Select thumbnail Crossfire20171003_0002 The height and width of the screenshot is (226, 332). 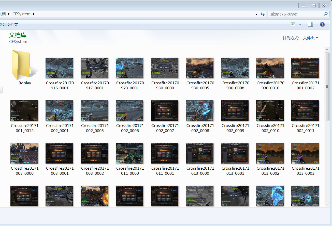(94, 153)
